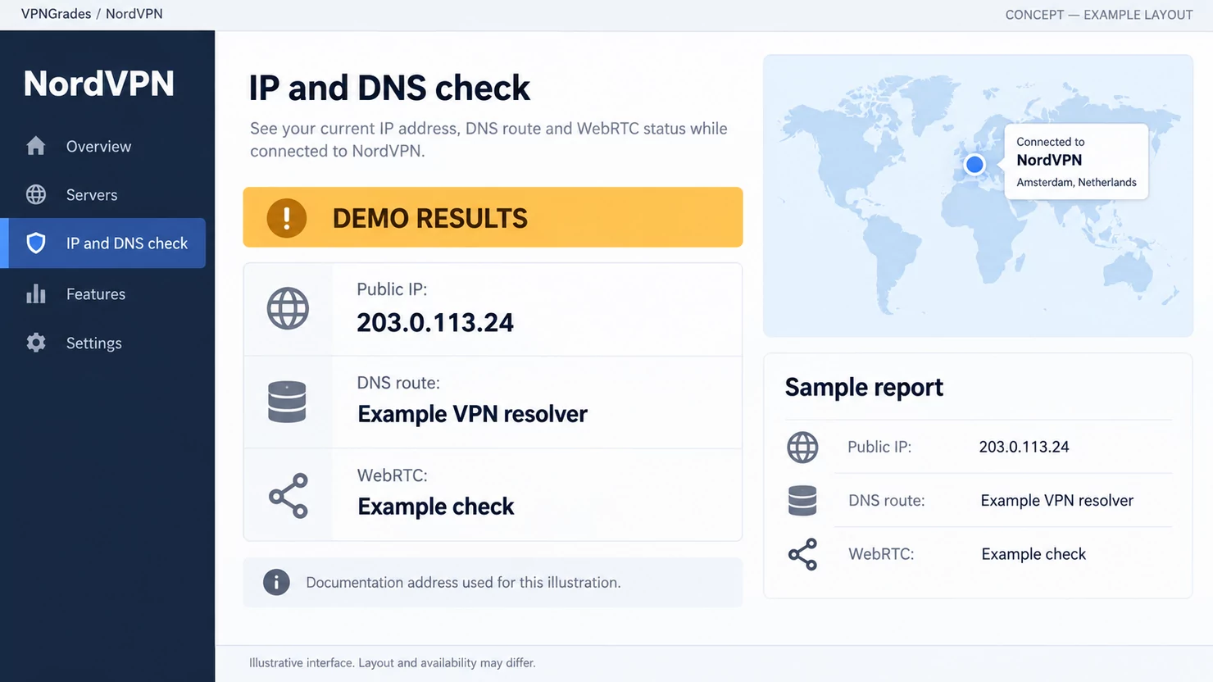
Task: Select the IP and DNS check menu item
Action: click(103, 243)
